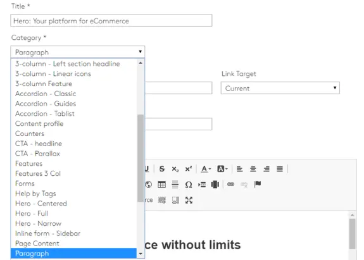Select 'Accordion - Classic' category

[74, 94]
